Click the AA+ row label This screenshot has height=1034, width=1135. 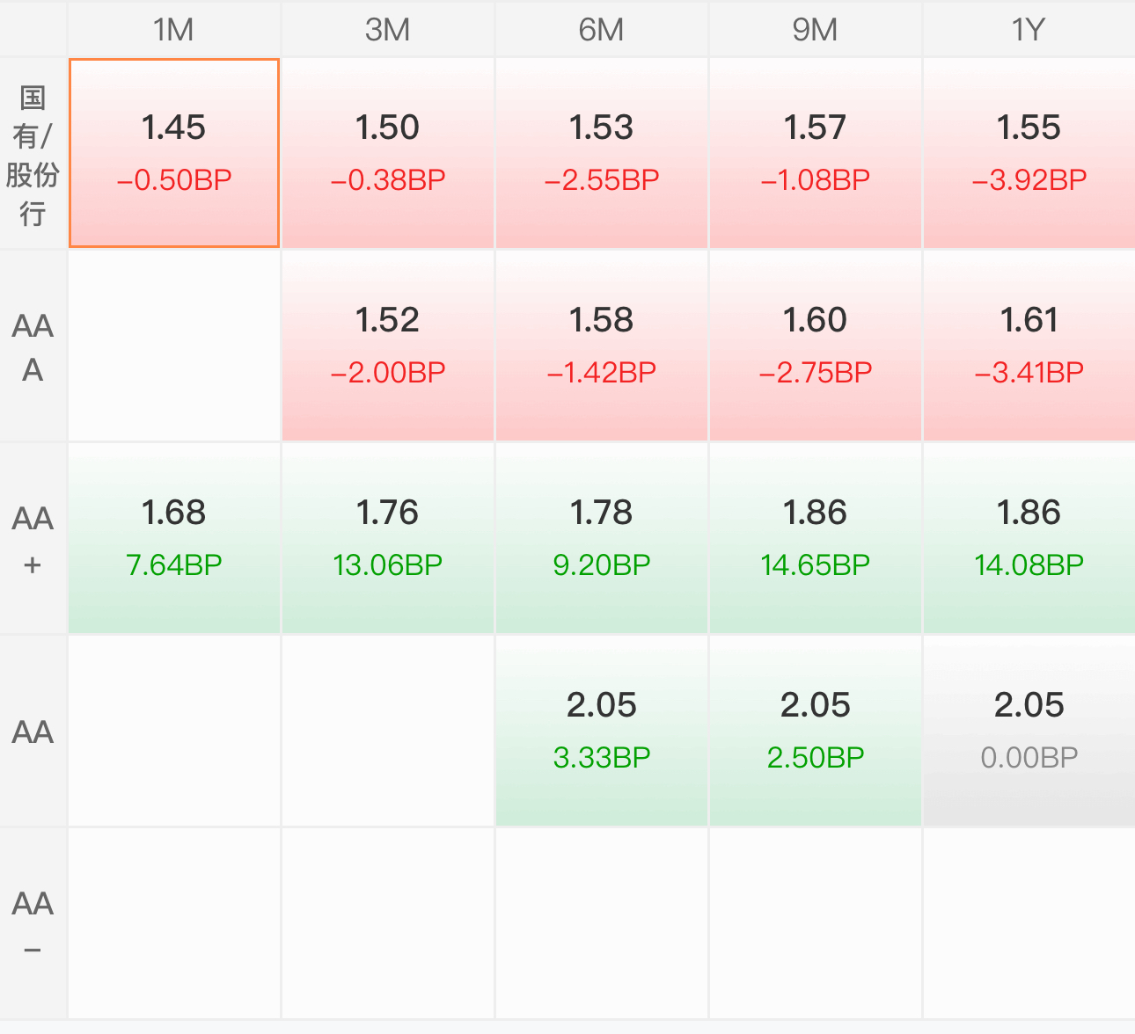click(33, 538)
